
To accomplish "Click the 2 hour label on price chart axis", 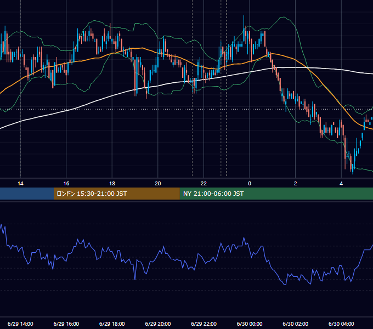I will coord(296,184).
